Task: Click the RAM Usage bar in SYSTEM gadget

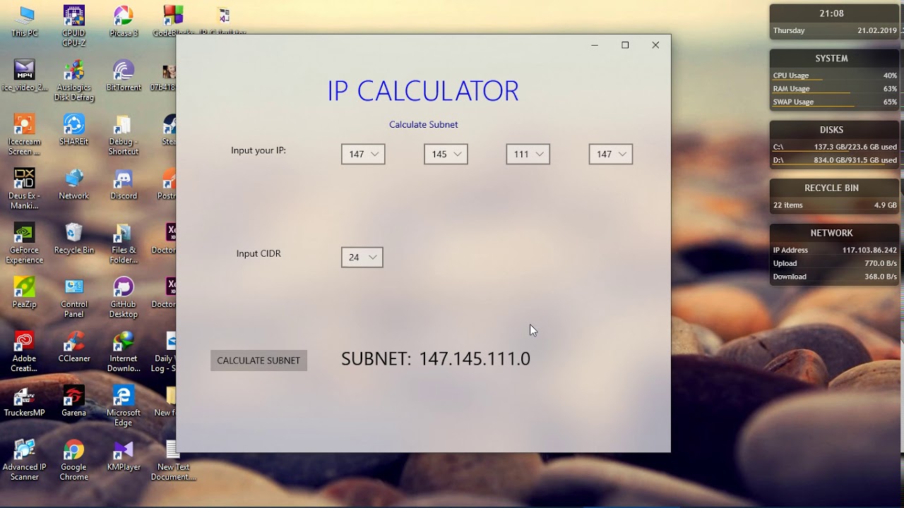Action: (835, 89)
